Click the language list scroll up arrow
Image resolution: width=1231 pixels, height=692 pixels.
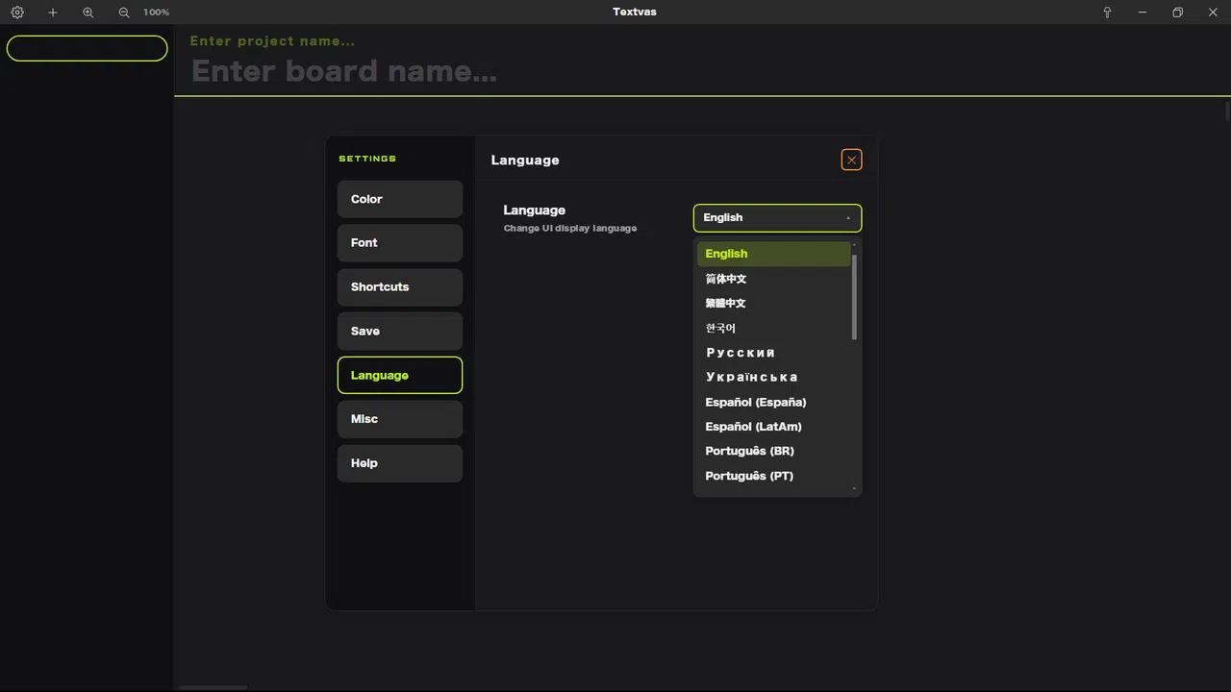tap(854, 245)
